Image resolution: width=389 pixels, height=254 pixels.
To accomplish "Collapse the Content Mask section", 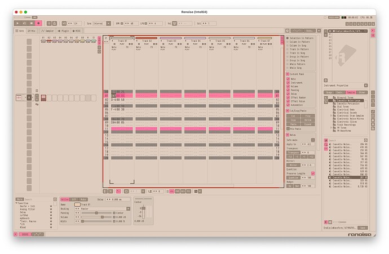I will [288, 74].
